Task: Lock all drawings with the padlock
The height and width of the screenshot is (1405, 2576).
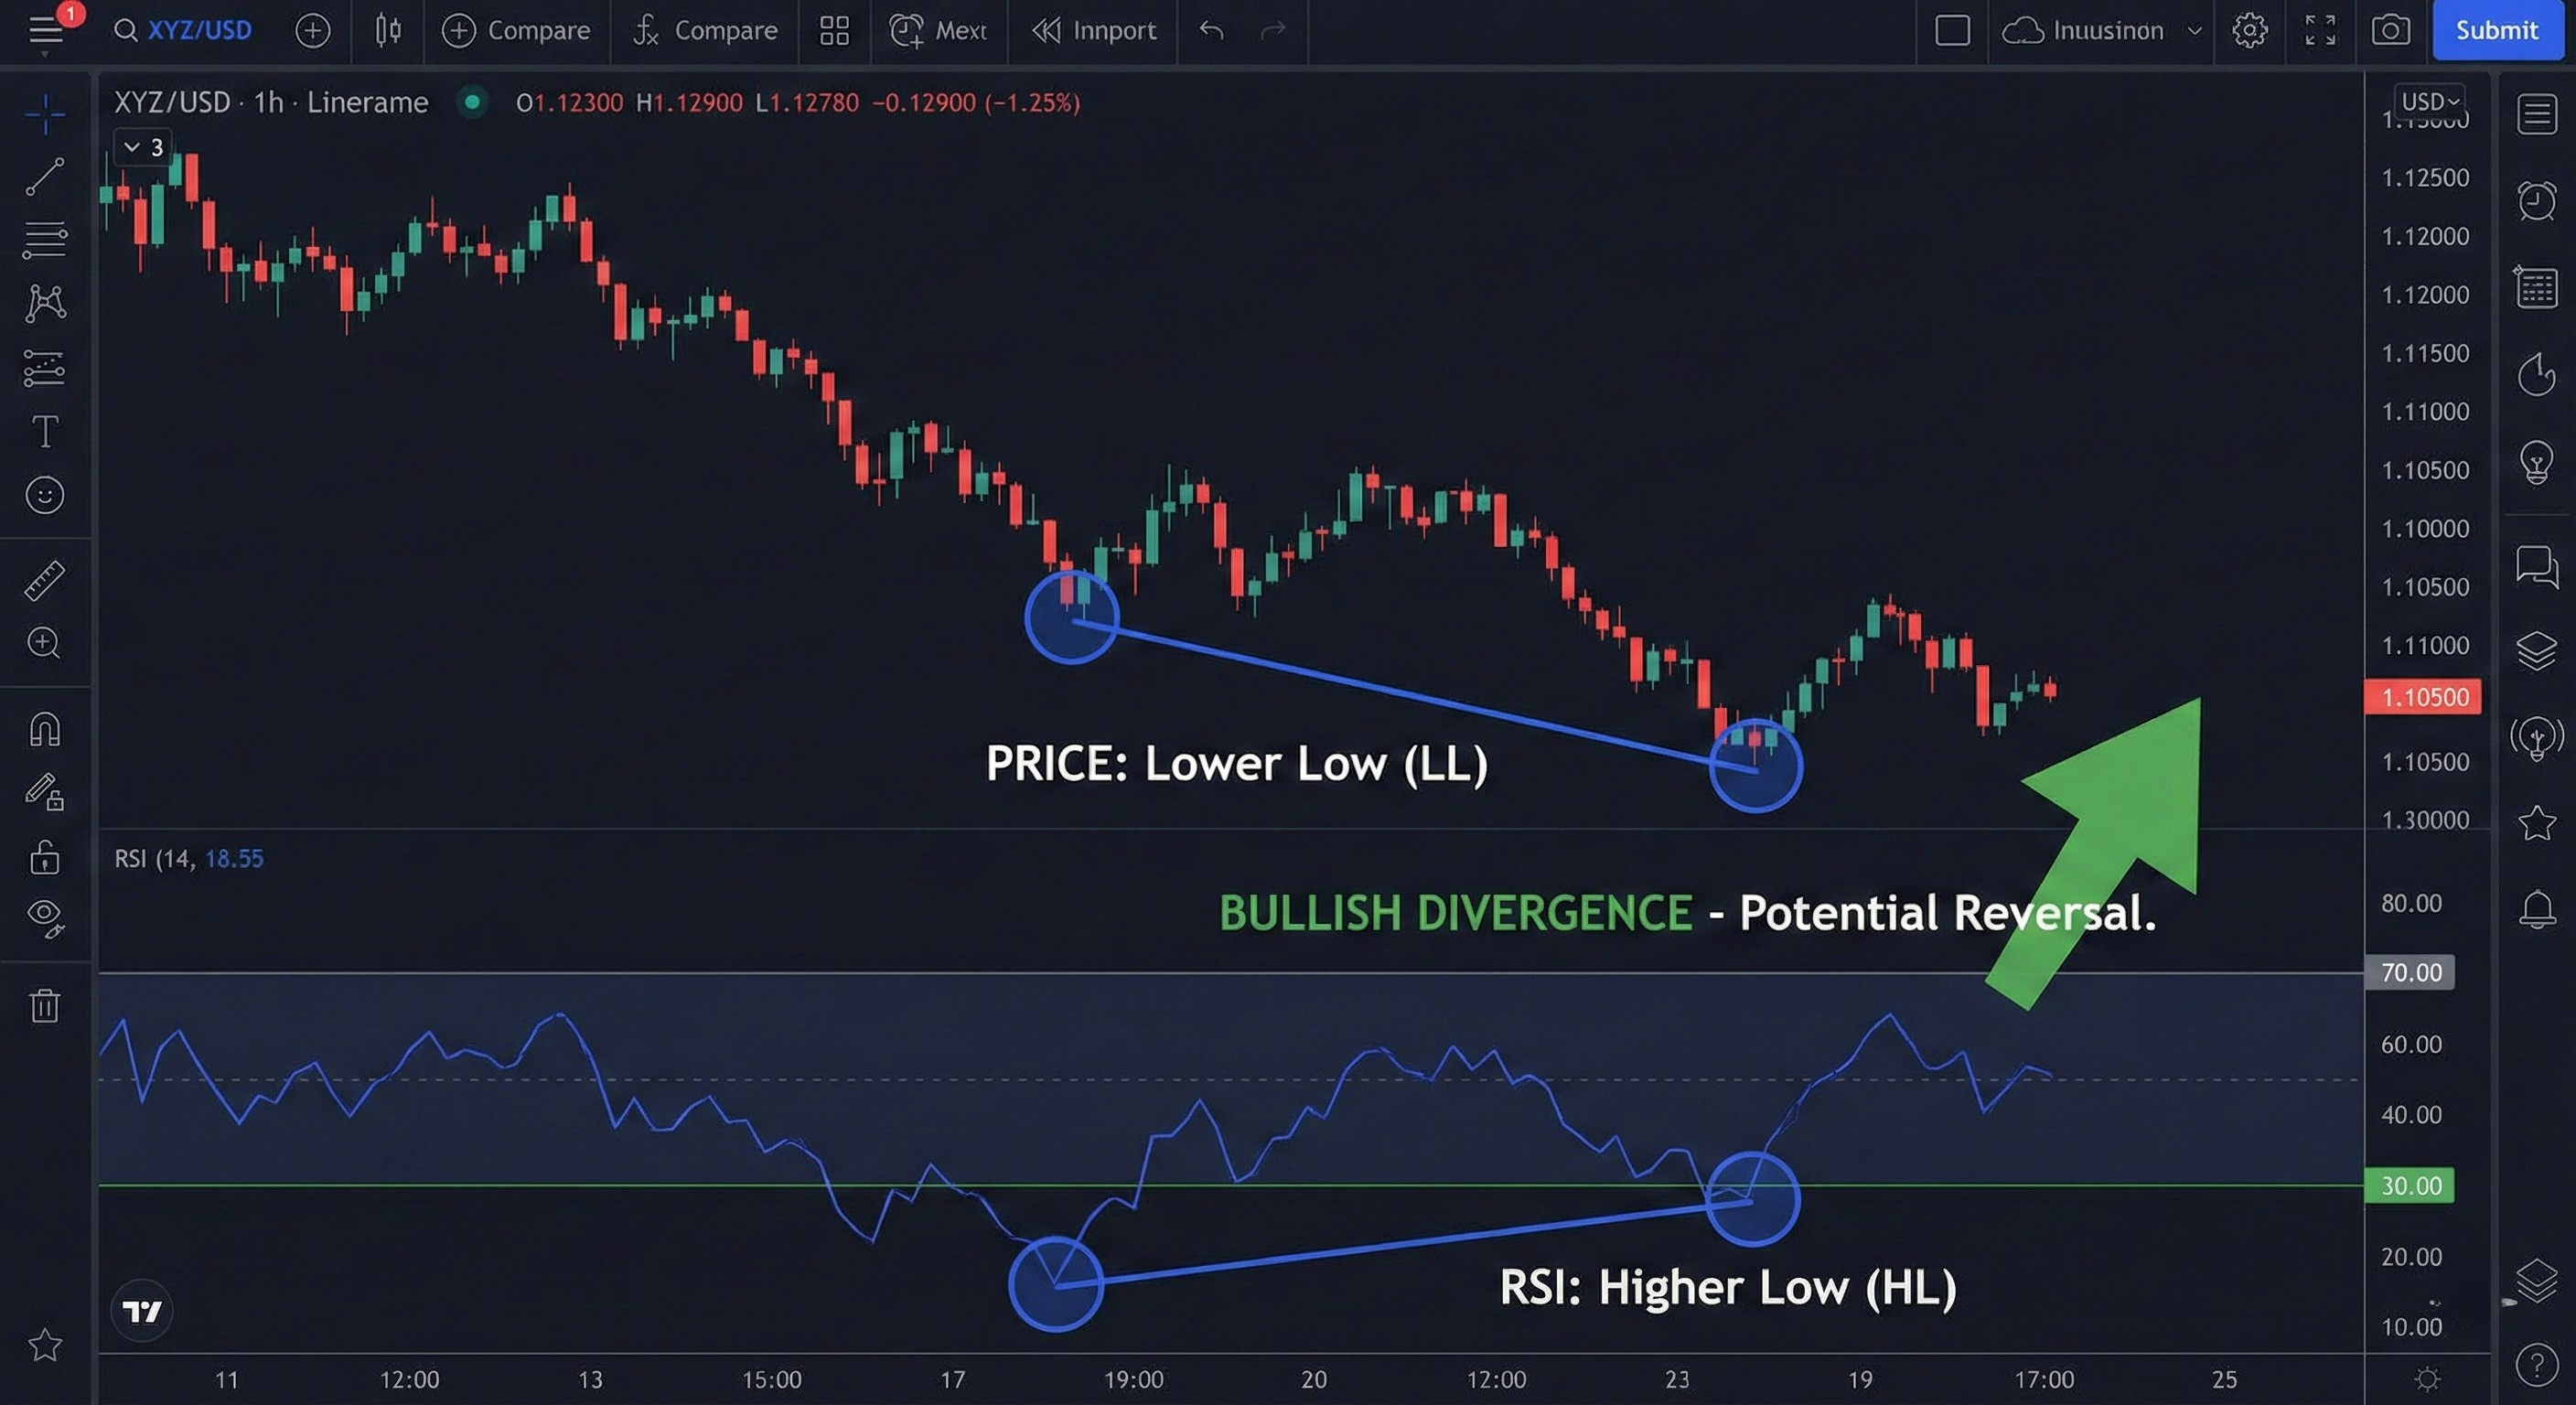Action: (x=46, y=858)
